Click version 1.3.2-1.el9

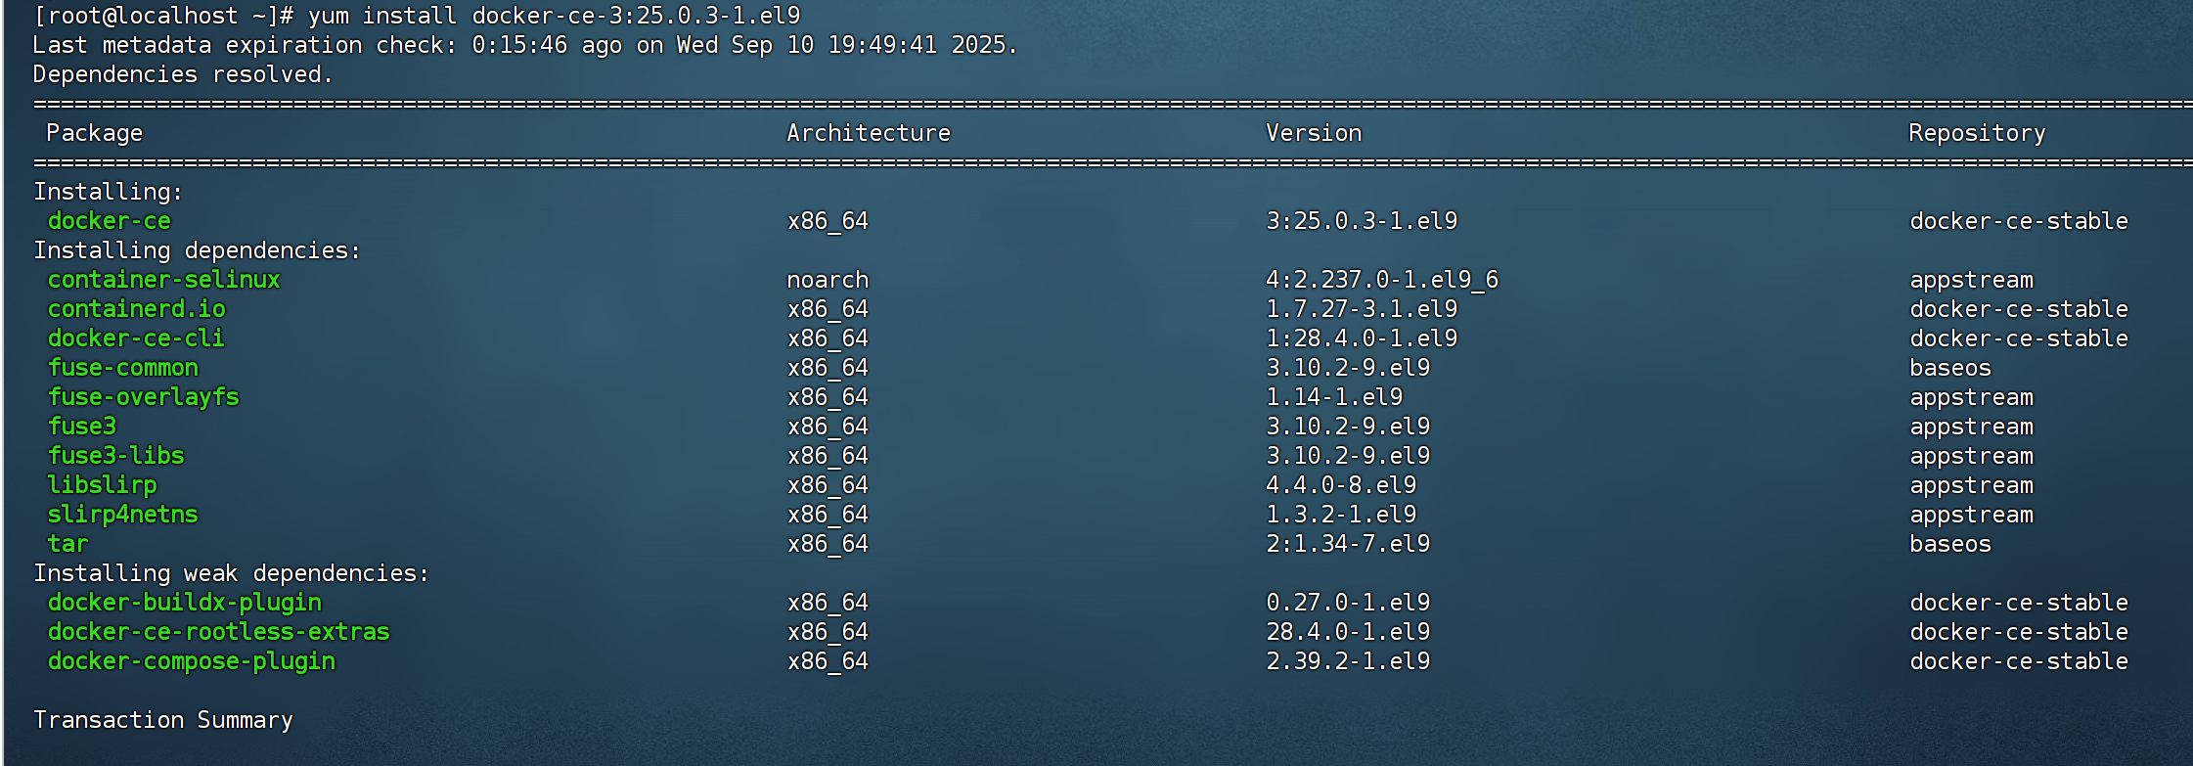pyautogui.click(x=1341, y=515)
